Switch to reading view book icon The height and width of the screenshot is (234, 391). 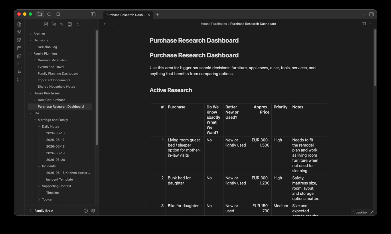(364, 24)
